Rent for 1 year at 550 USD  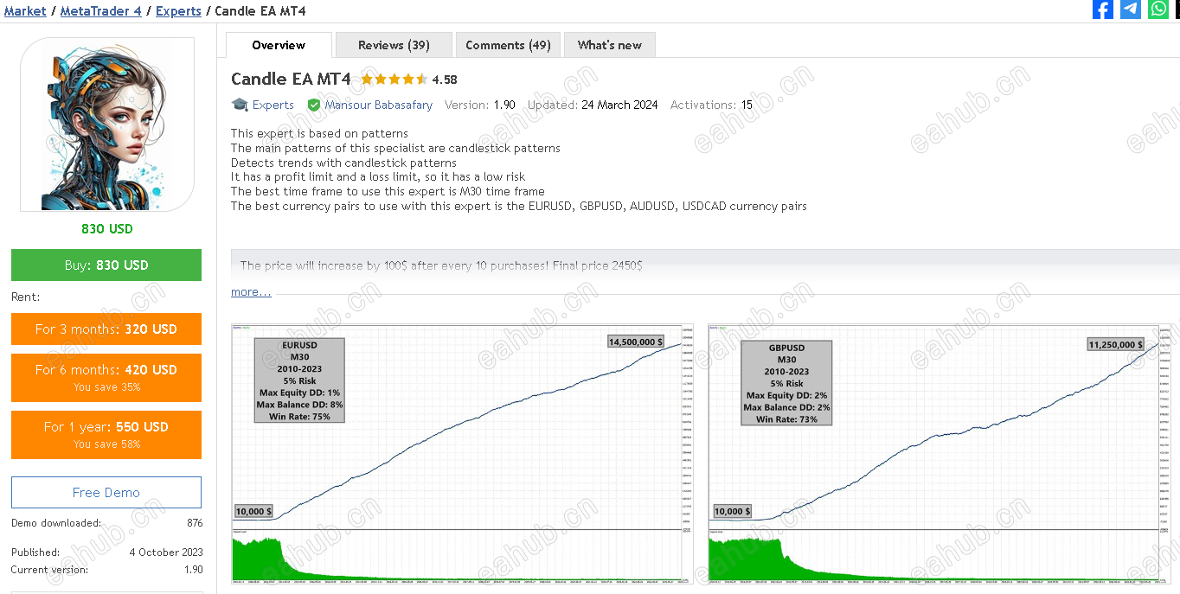(106, 434)
